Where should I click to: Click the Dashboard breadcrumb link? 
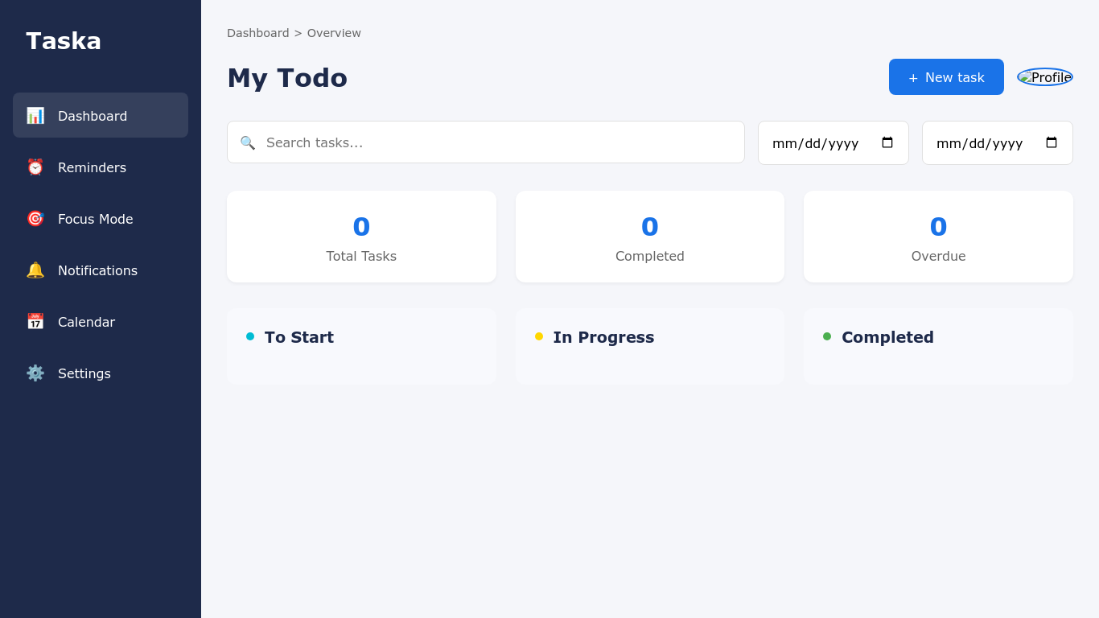point(258,33)
